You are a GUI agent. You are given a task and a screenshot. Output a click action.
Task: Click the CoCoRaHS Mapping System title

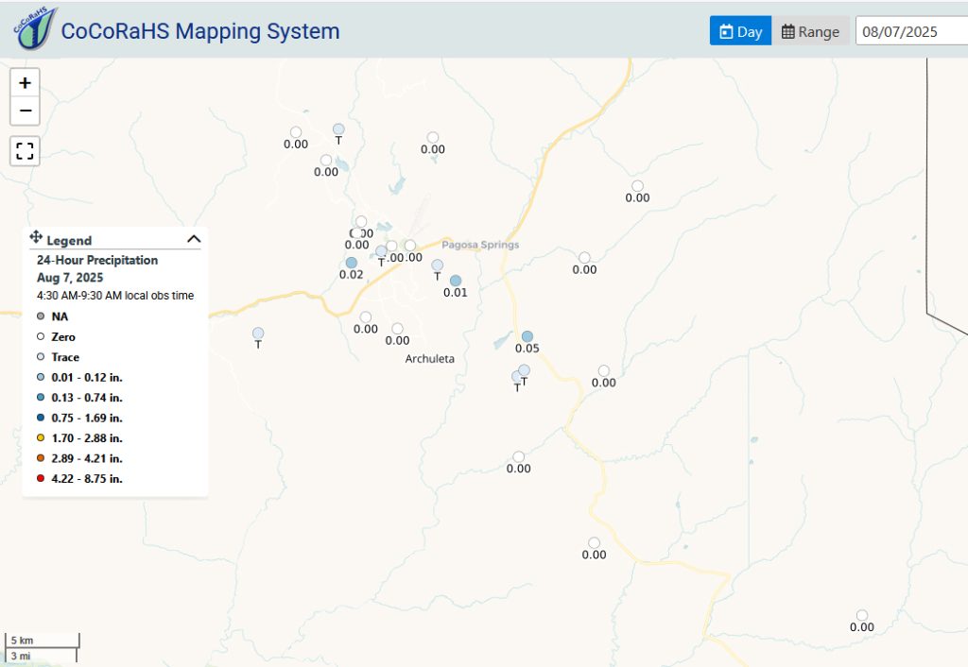tap(200, 31)
